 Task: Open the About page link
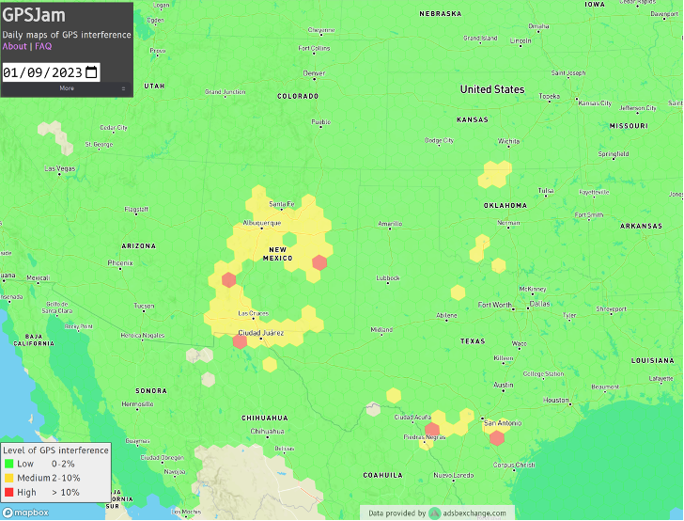click(x=14, y=46)
